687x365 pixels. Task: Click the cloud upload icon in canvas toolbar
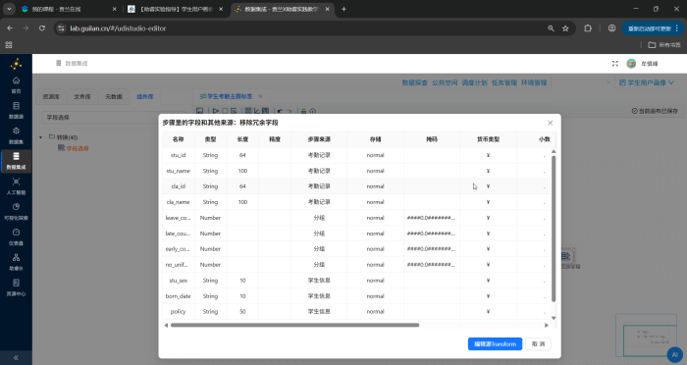(313, 111)
